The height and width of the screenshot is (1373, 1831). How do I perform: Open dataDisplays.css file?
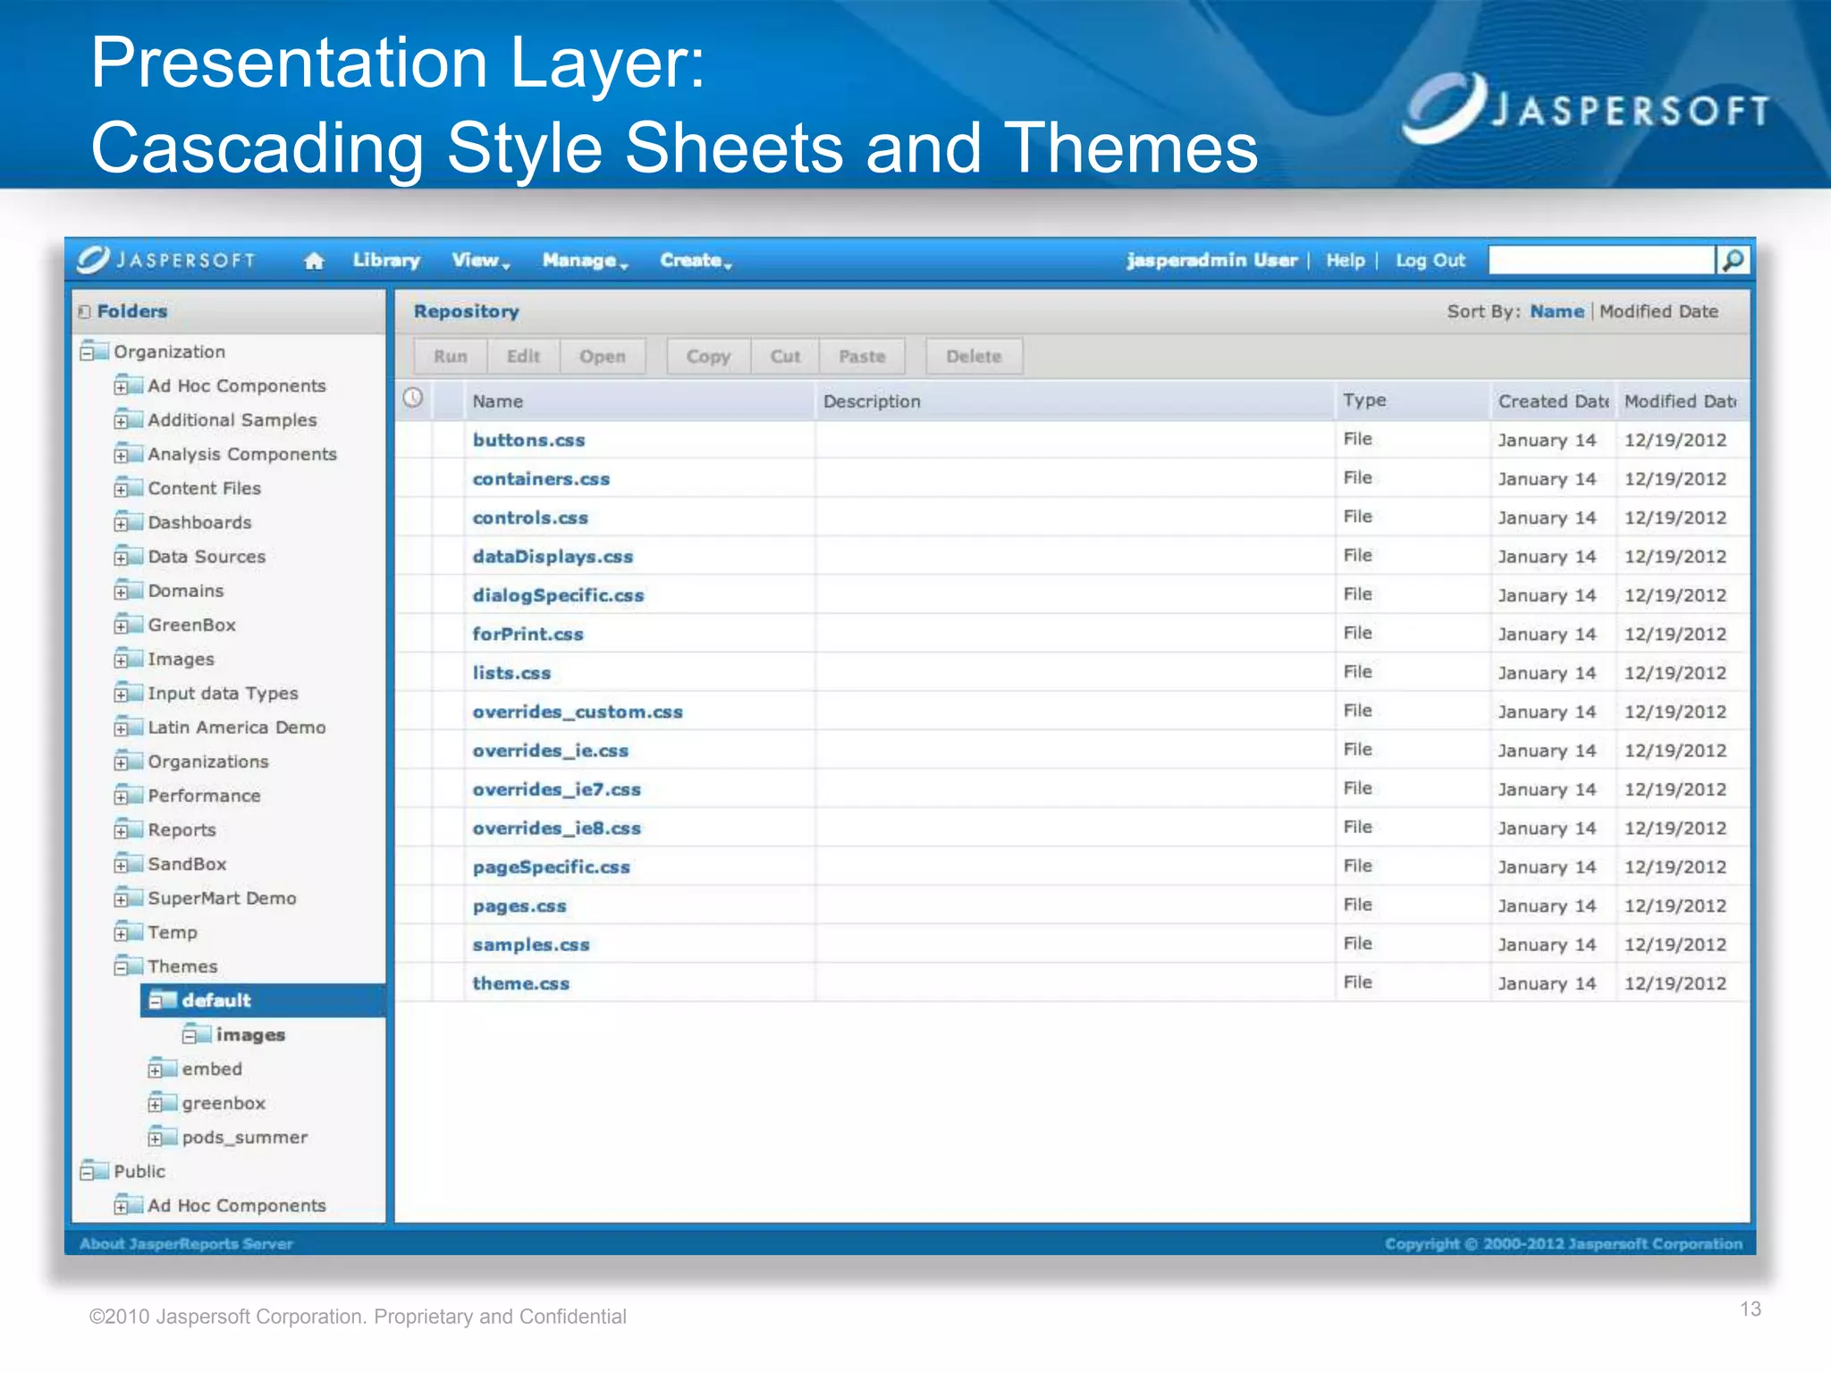[x=553, y=557]
